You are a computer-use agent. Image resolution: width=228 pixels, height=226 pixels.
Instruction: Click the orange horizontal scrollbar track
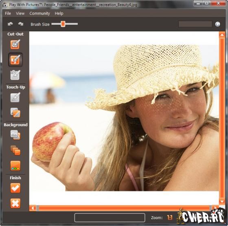pyautogui.click(x=124, y=208)
